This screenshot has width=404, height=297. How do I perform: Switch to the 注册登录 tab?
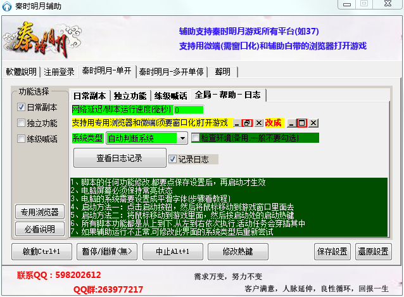coord(59,71)
